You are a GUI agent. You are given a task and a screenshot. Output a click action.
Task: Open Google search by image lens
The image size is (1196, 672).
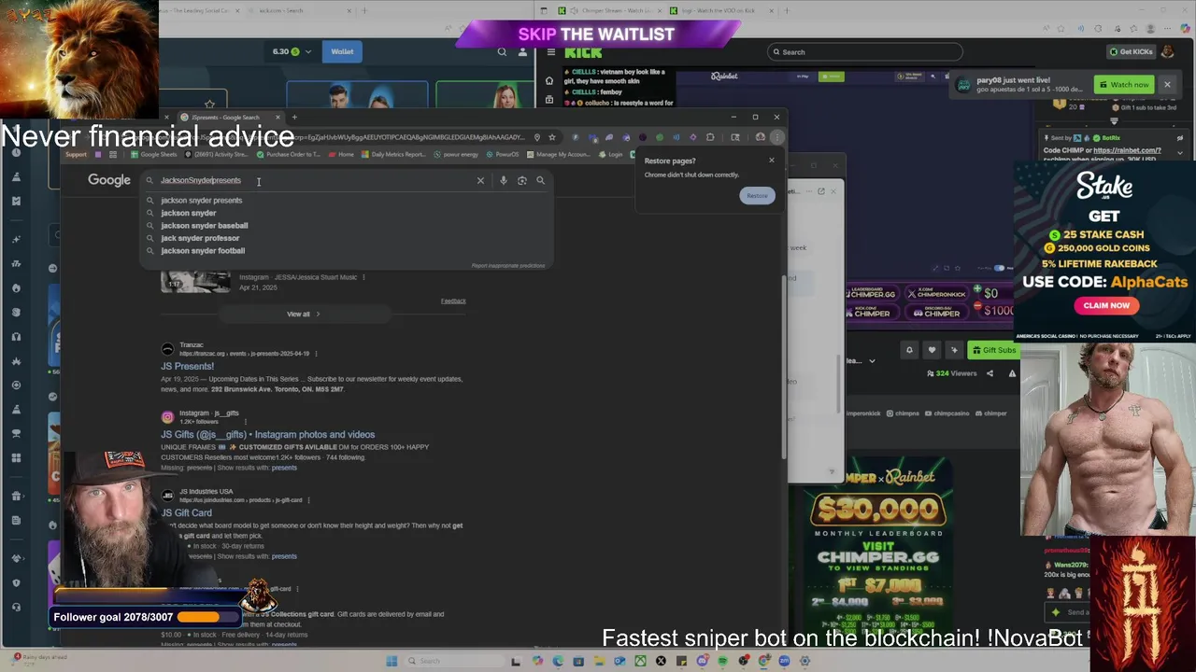(x=521, y=180)
